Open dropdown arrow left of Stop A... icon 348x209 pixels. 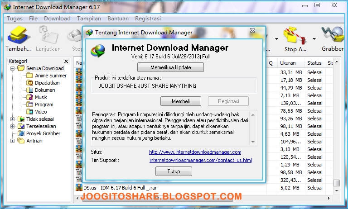(276, 39)
